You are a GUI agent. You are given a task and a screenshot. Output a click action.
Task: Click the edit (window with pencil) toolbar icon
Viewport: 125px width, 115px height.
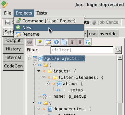(48, 42)
